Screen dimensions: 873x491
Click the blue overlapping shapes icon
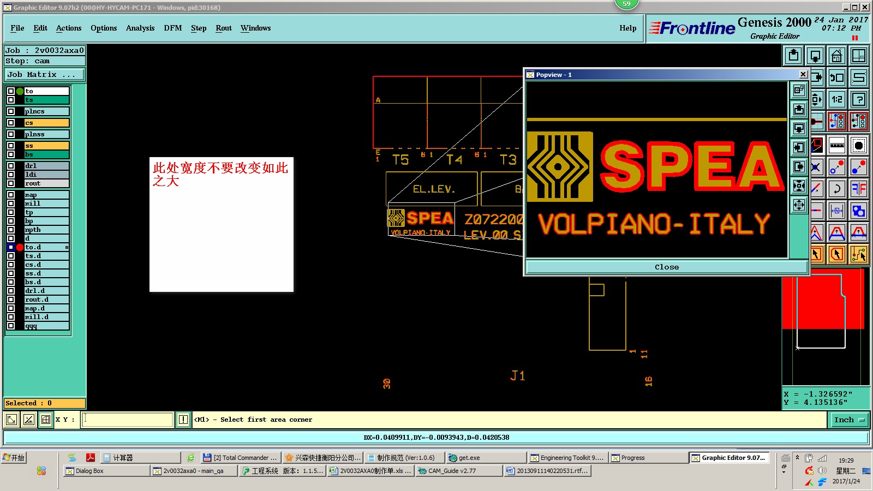pos(859,211)
